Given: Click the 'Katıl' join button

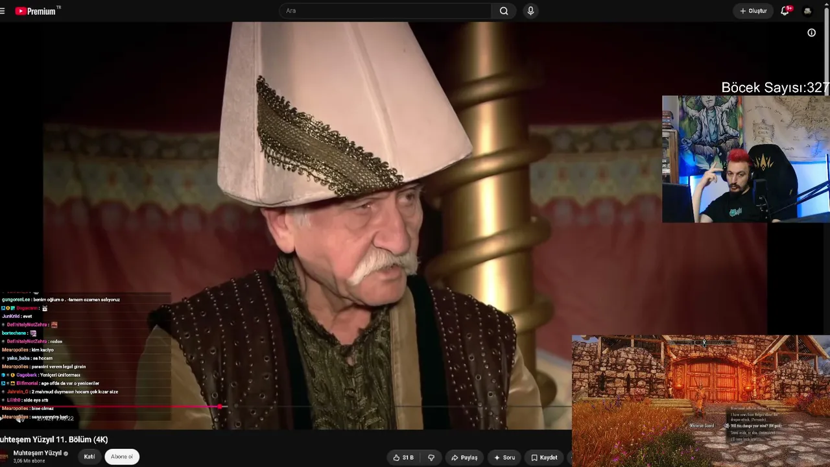Looking at the screenshot, I should (89, 457).
